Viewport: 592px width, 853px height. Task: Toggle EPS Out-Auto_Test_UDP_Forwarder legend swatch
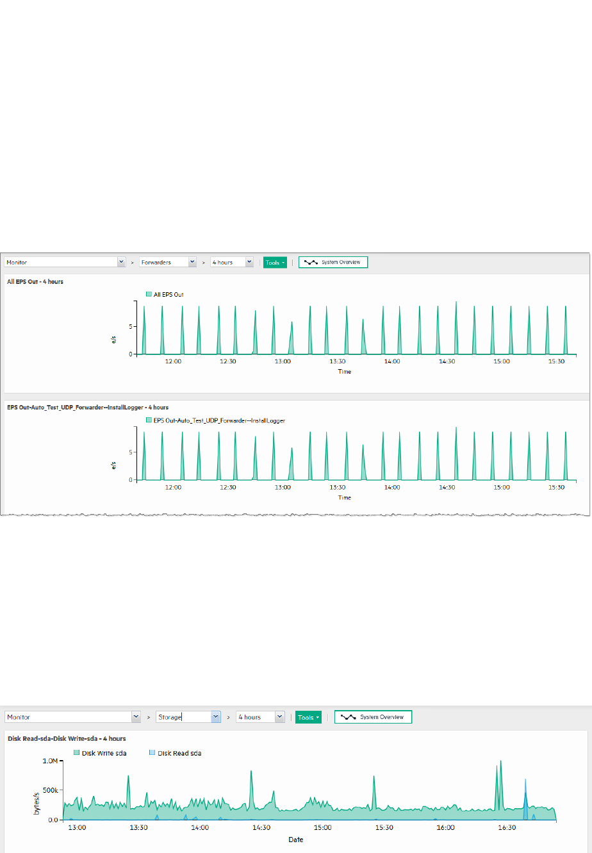149,420
